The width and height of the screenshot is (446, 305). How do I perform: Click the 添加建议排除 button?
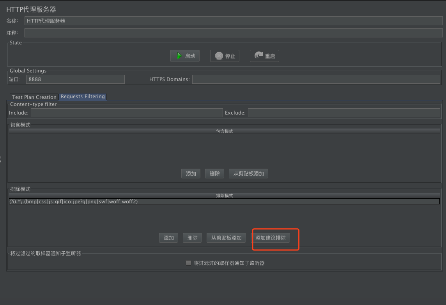point(271,238)
